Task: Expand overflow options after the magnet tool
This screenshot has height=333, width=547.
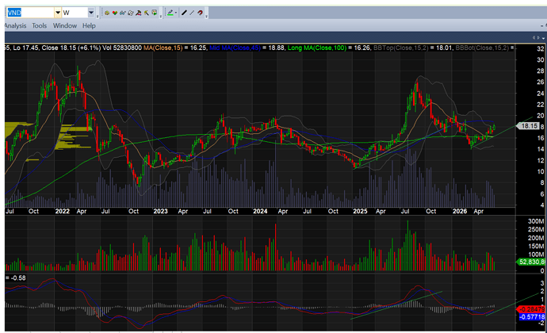Action: [x=207, y=17]
